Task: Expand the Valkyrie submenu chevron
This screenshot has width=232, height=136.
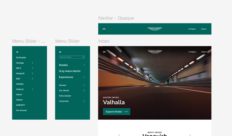Action: 32,89
